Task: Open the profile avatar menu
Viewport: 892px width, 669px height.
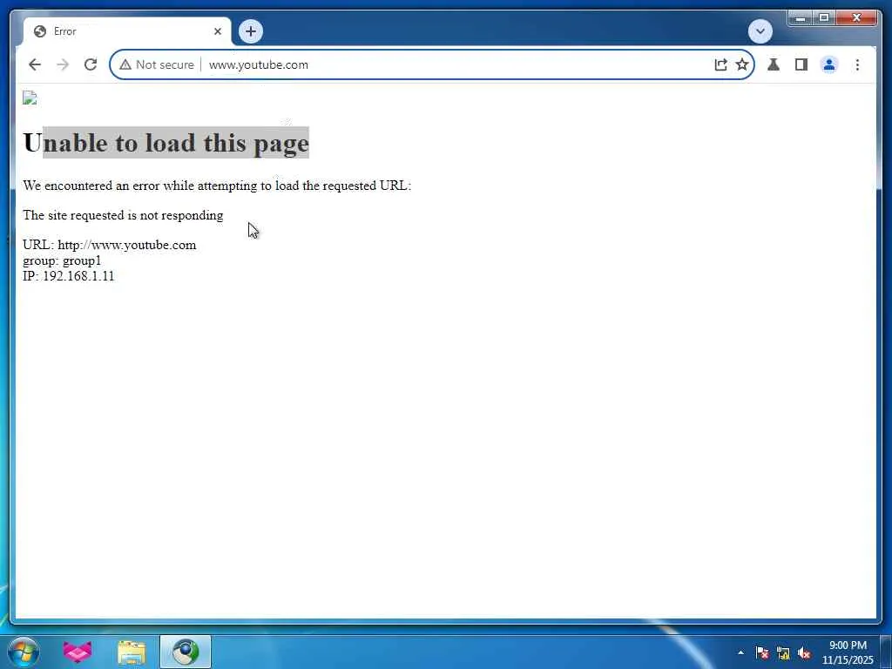Action: pyautogui.click(x=829, y=64)
